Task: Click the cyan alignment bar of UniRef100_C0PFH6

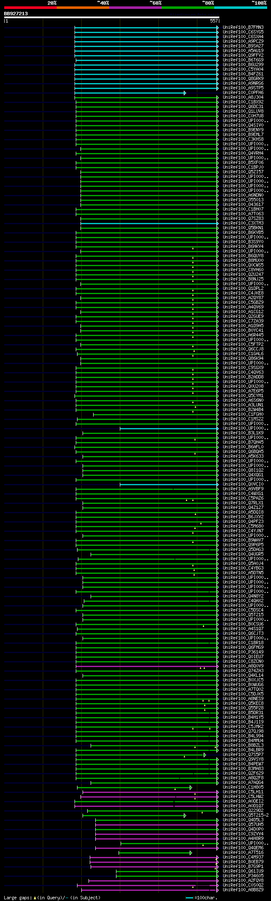Action: [130, 93]
